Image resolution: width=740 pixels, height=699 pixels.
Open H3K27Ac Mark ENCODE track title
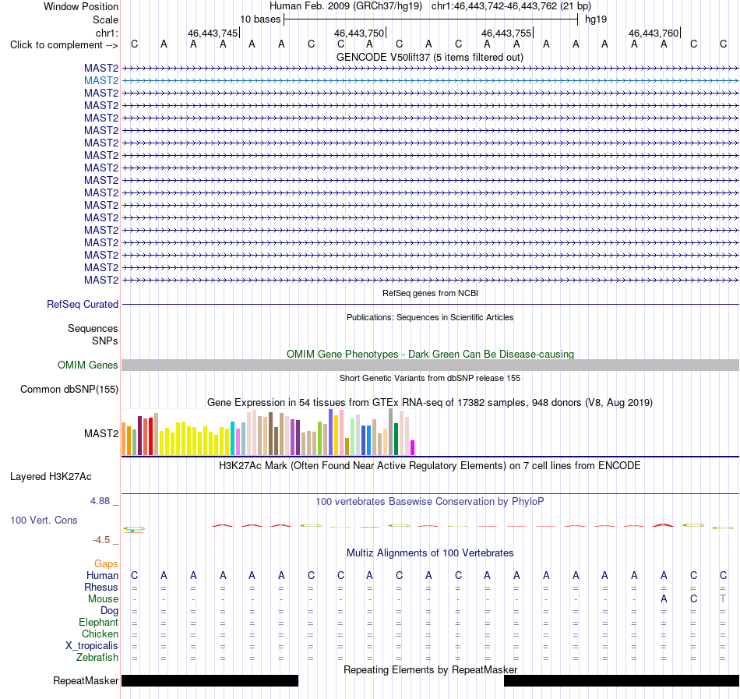pos(430,466)
